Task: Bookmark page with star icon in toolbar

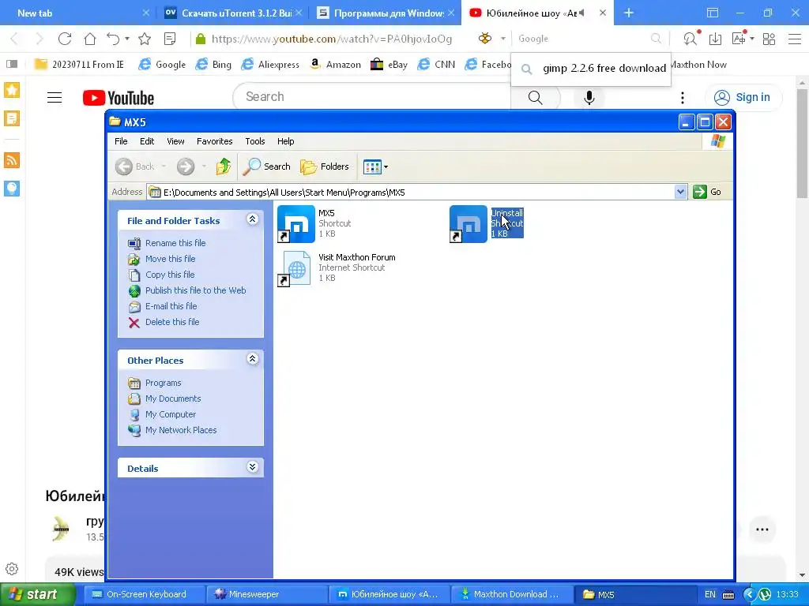Action: pyautogui.click(x=145, y=39)
